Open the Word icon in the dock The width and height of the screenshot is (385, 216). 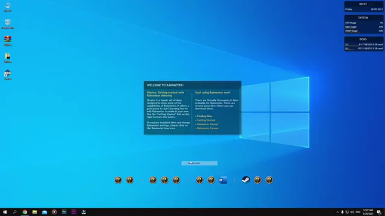(x=223, y=180)
